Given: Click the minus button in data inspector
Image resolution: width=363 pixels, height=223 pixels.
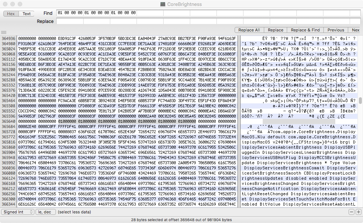Looking at the screenshot, I should (352, 212).
